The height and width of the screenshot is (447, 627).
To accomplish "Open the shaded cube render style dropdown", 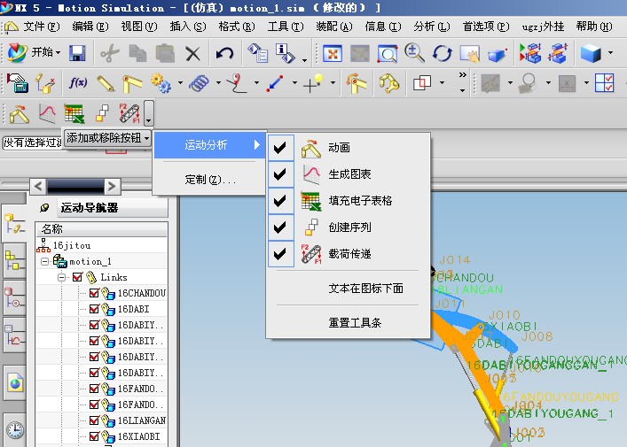I will point(611,53).
